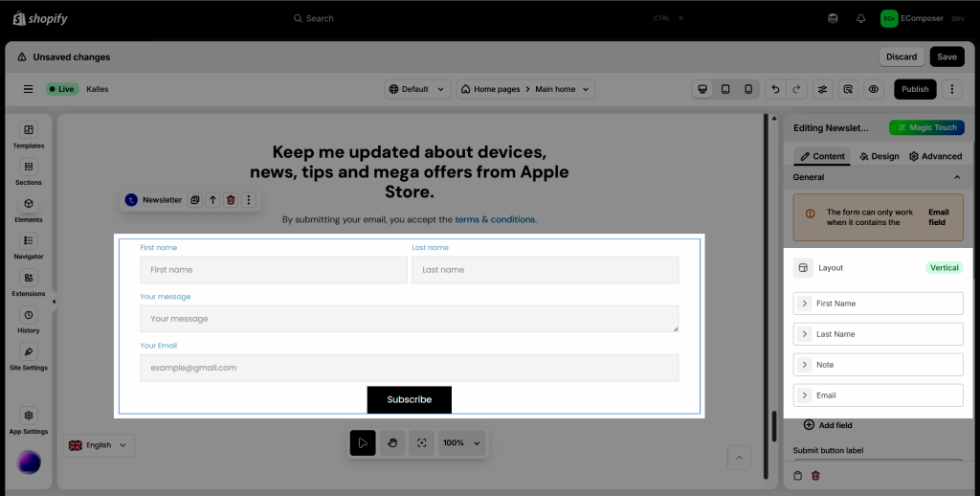Switch to the Design tab

880,156
